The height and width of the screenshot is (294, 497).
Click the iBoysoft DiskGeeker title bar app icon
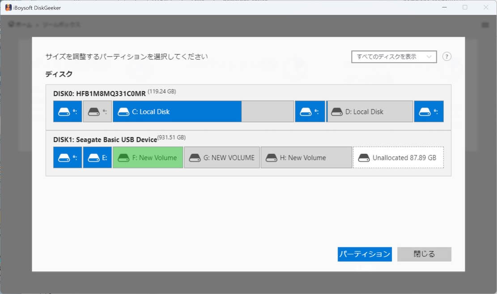coord(8,8)
